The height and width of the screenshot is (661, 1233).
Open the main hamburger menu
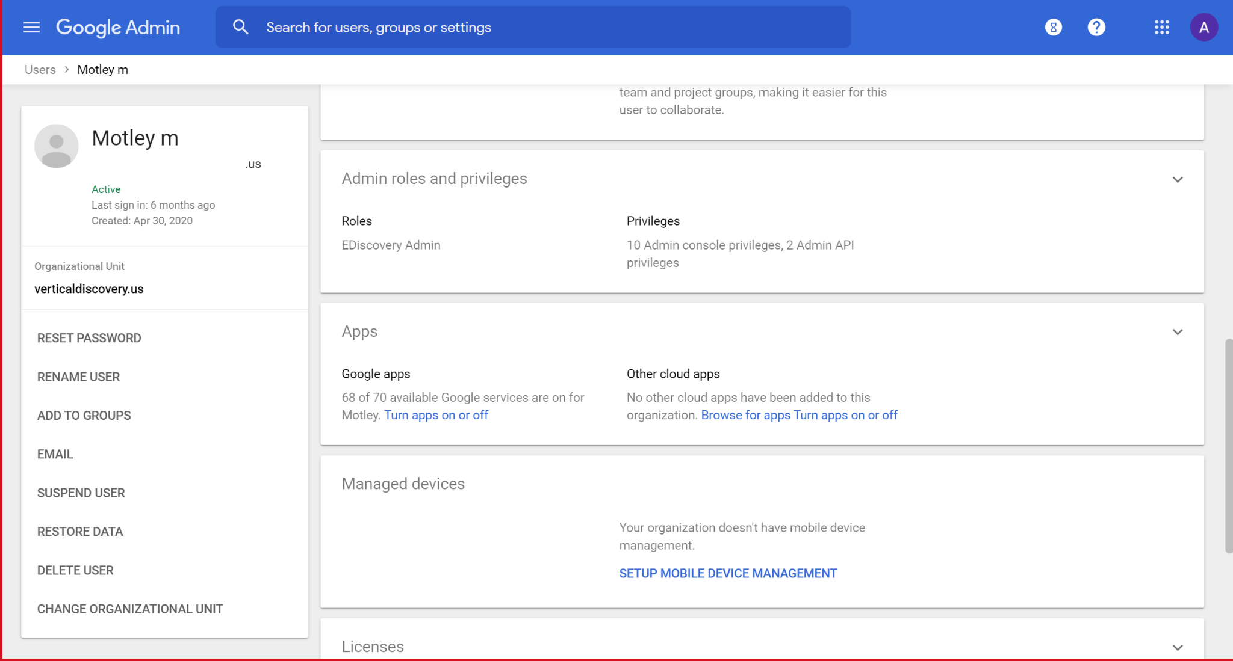pos(31,27)
